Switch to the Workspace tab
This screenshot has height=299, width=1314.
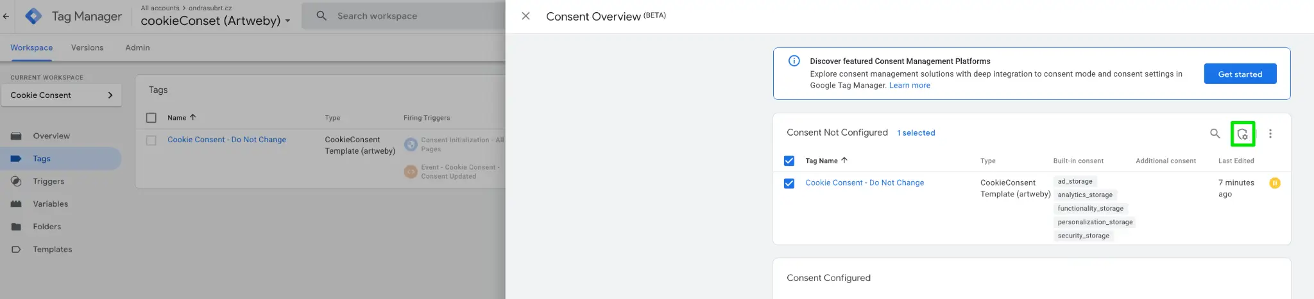tap(31, 47)
